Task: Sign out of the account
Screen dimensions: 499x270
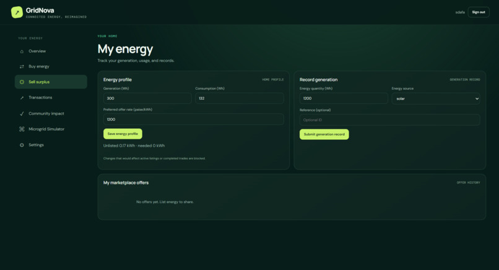Action: [x=479, y=12]
